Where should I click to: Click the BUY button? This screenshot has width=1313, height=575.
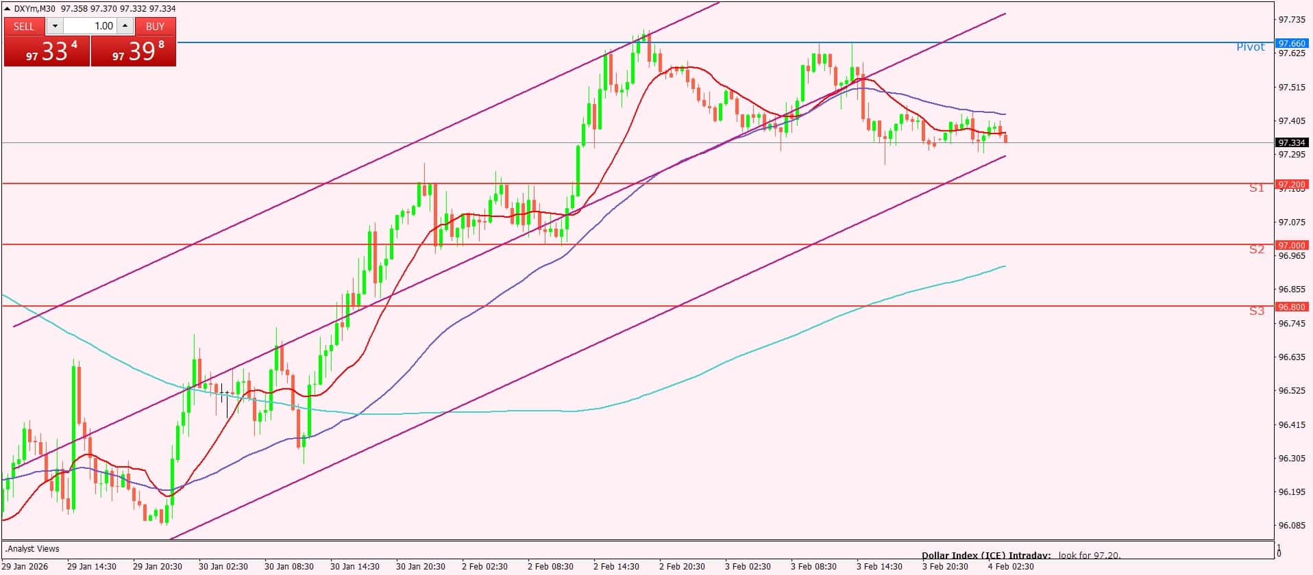click(x=156, y=26)
